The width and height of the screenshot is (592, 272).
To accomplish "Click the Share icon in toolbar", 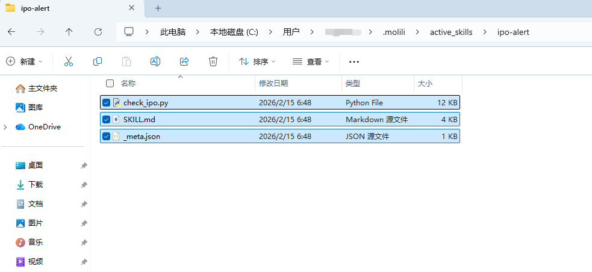I will [x=184, y=61].
